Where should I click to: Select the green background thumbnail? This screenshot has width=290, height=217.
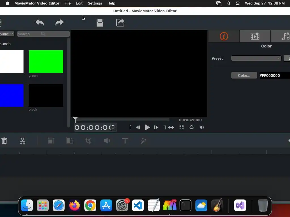tap(46, 61)
